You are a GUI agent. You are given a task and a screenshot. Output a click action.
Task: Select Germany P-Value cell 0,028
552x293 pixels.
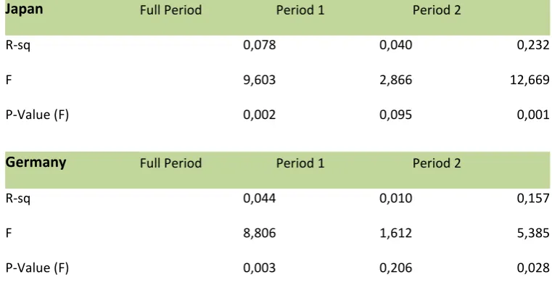(x=533, y=268)
